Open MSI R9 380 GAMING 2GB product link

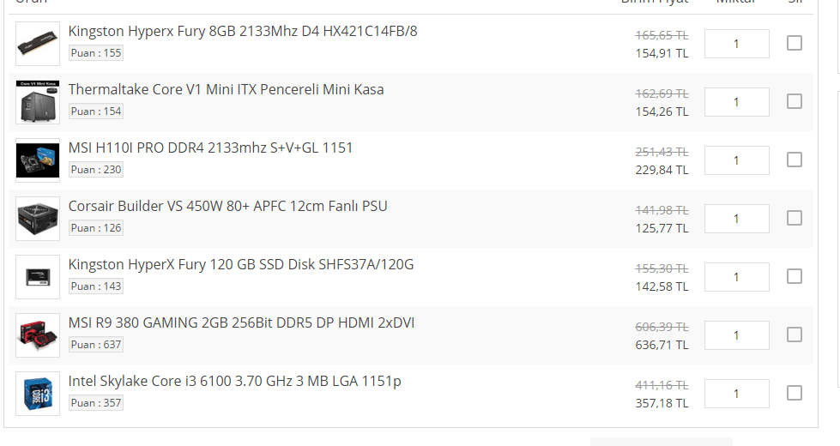(242, 322)
